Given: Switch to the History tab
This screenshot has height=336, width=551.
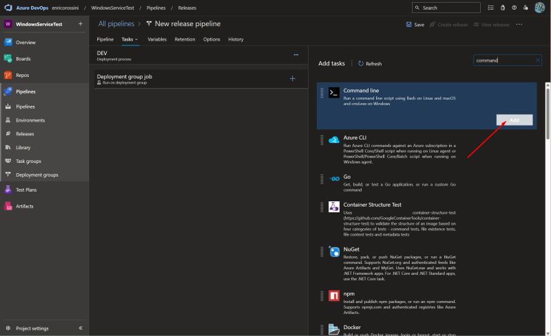Looking at the screenshot, I should [x=236, y=39].
